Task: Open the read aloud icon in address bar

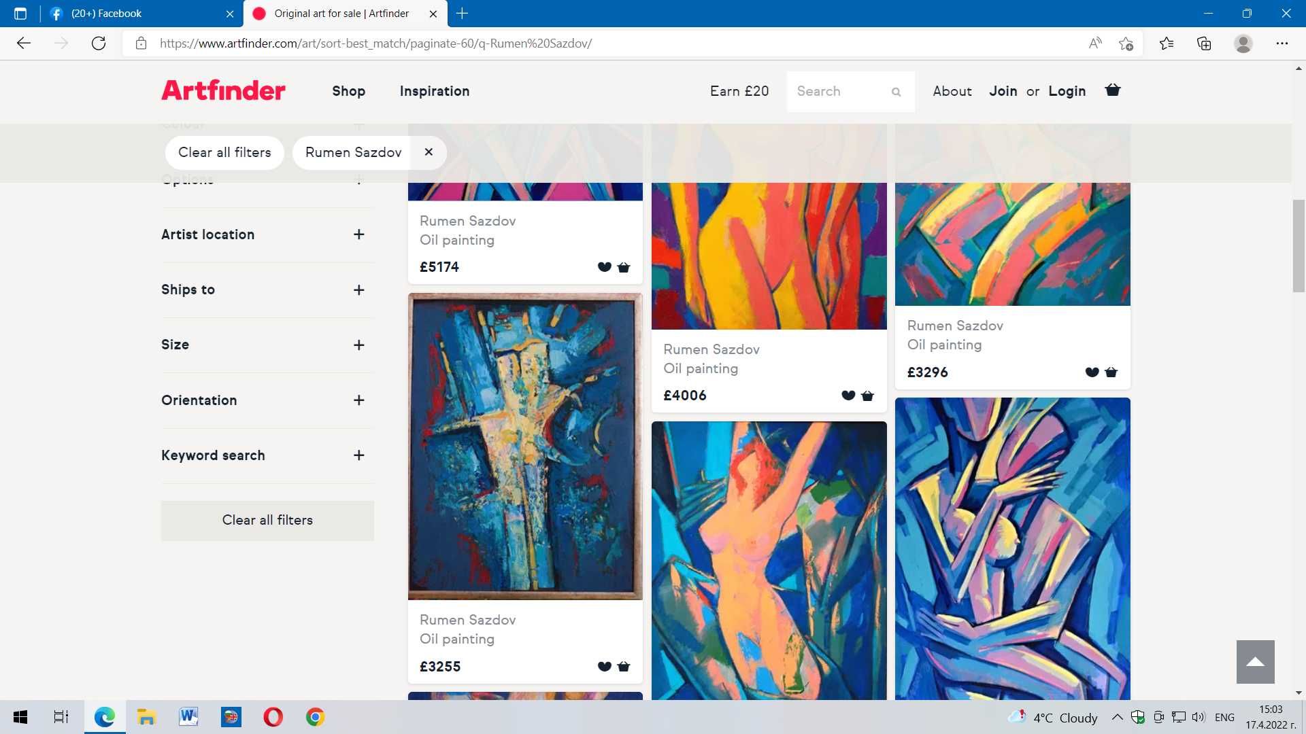Action: [x=1095, y=43]
